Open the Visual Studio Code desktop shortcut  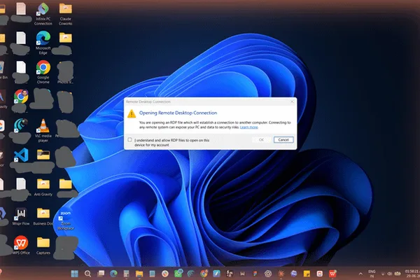[21, 155]
